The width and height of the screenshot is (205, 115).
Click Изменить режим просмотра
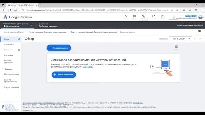click(x=190, y=25)
